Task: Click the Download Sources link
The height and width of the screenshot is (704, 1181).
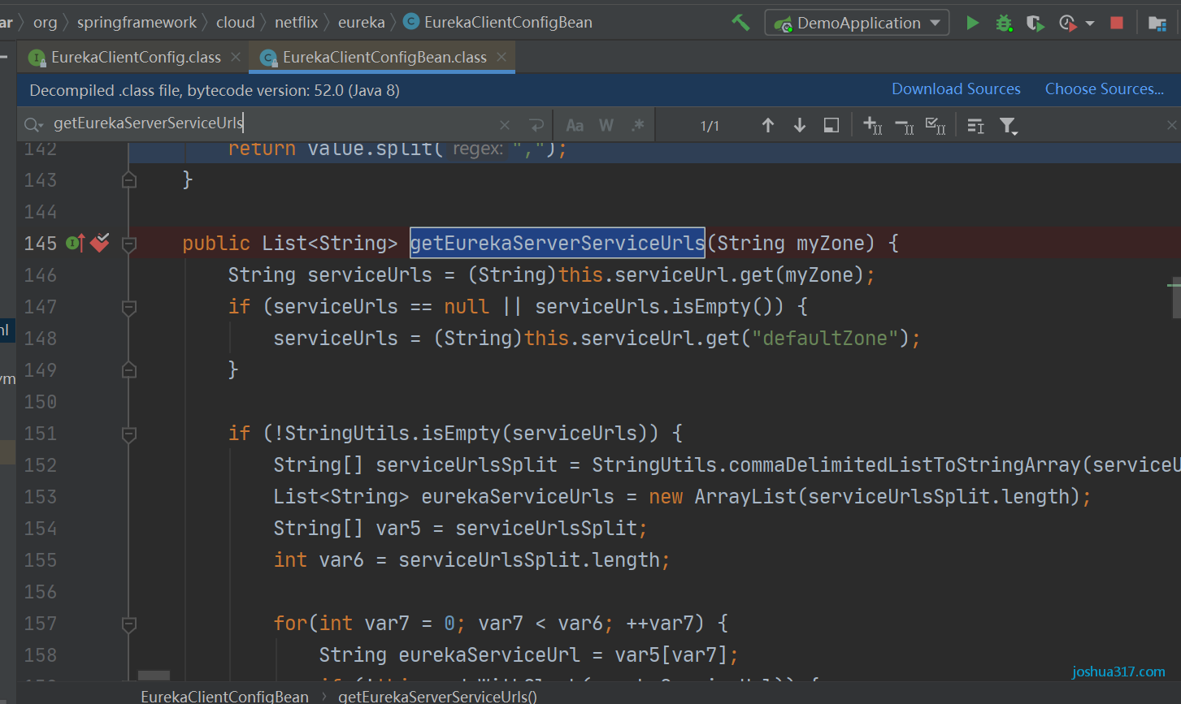Action: (x=956, y=89)
